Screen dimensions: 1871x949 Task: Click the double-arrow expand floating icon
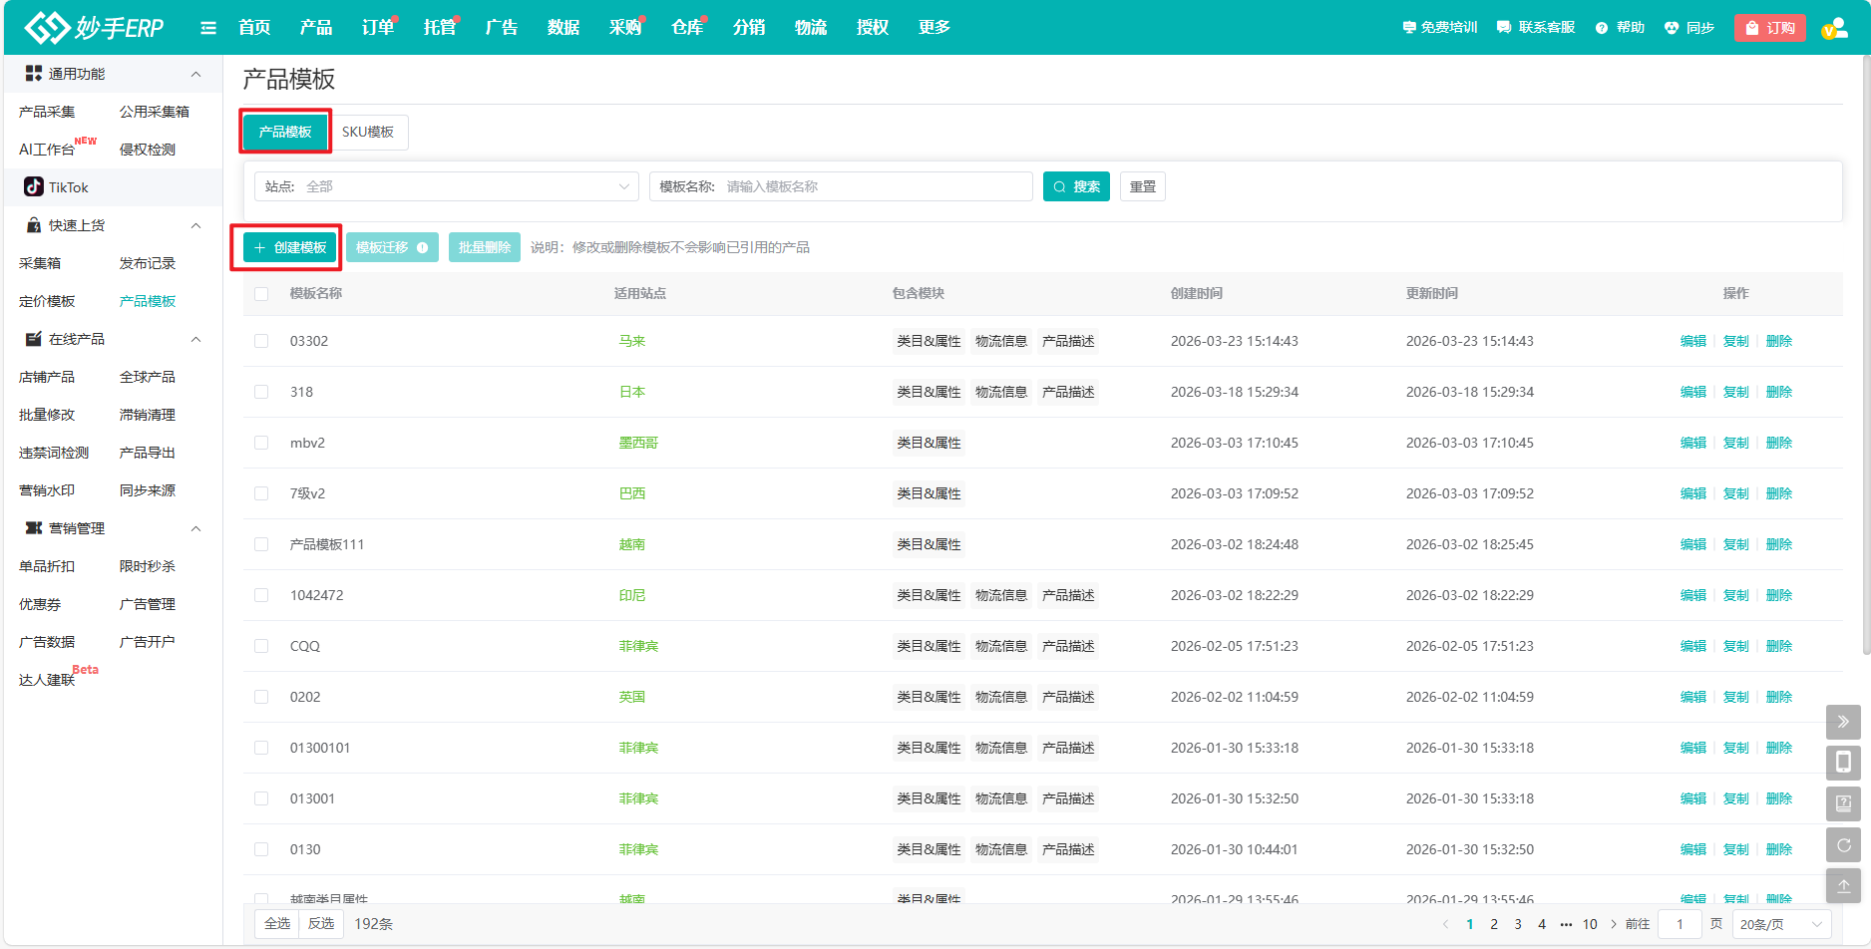pos(1843,722)
